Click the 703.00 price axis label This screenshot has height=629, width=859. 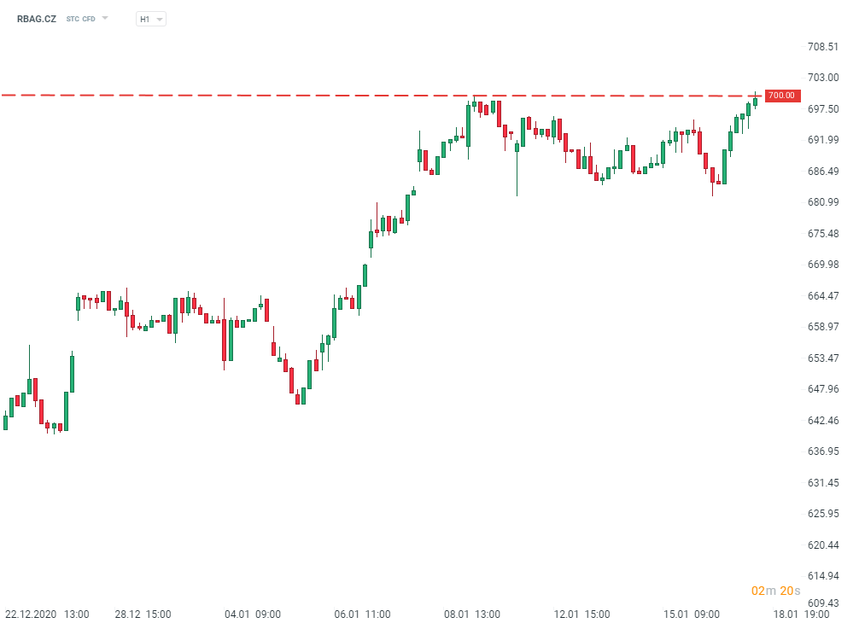point(823,78)
